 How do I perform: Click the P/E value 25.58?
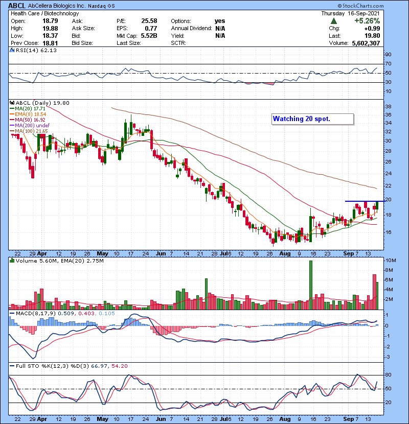[149, 21]
